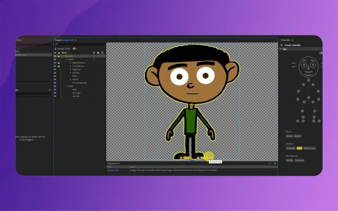Open the Puppet panel hamburger menu
Viewport: 338px width, 211px height.
click(x=76, y=40)
